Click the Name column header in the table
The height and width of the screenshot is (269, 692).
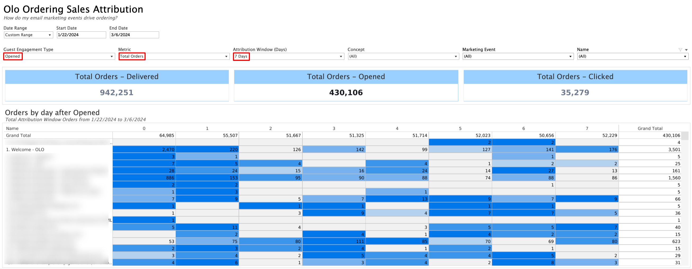pos(12,128)
